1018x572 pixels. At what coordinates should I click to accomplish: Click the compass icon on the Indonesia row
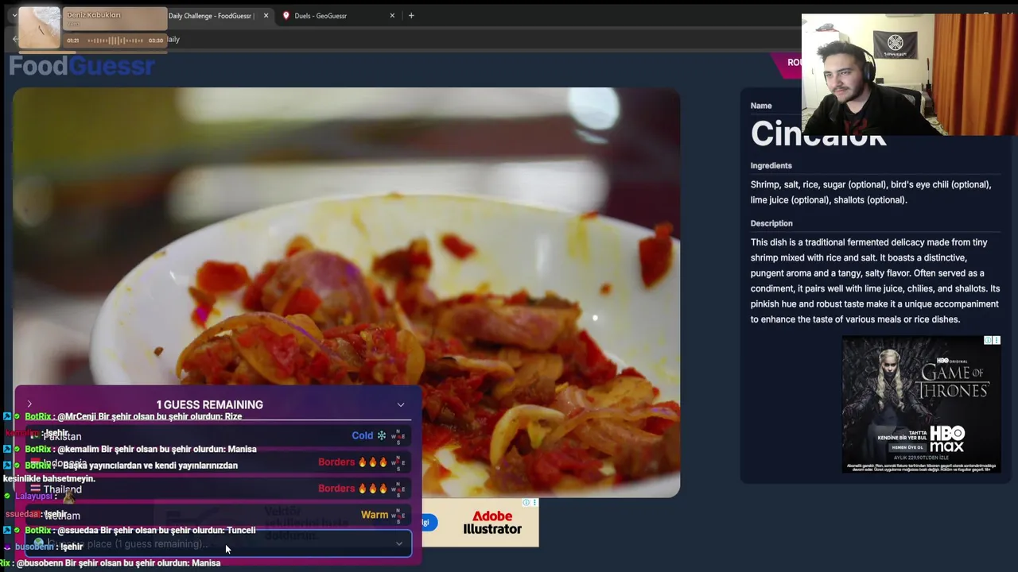pos(398,462)
